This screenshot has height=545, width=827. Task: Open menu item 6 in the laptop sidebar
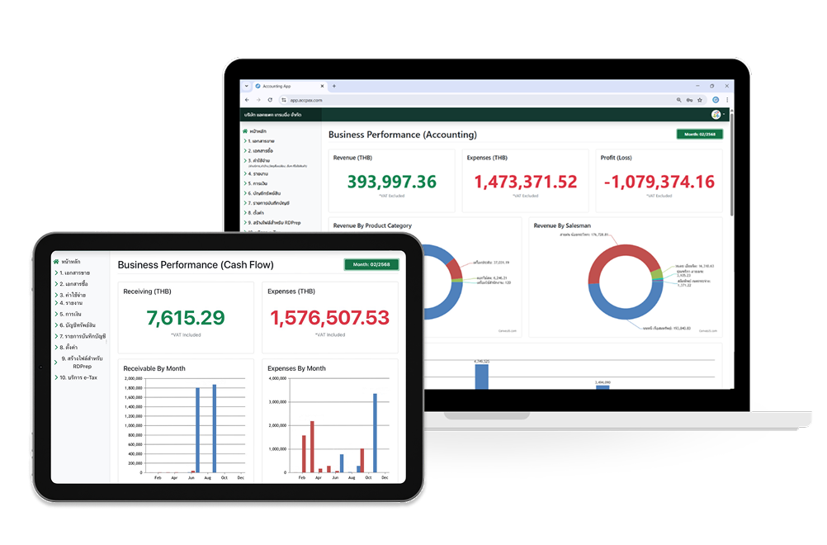[x=264, y=193]
